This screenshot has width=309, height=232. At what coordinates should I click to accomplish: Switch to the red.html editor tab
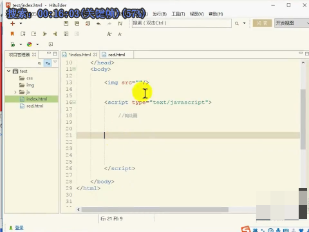coord(116,55)
